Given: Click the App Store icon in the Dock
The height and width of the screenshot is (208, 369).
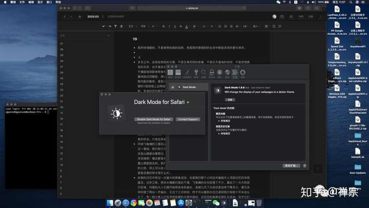Looking at the screenshot, I should [181, 203].
